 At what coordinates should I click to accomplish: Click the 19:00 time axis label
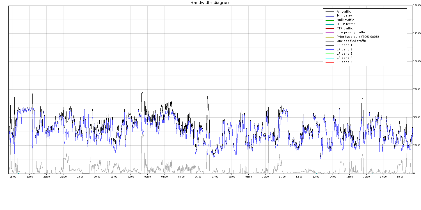click(13, 177)
